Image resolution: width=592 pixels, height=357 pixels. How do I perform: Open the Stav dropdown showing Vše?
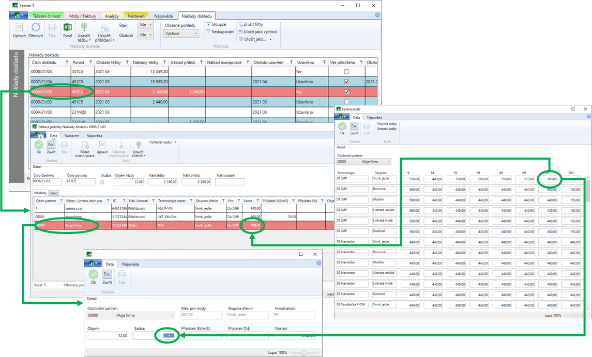click(x=146, y=25)
